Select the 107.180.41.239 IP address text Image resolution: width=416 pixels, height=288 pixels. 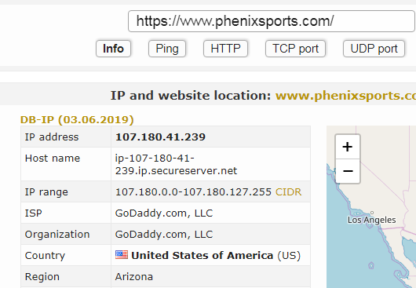(x=160, y=137)
